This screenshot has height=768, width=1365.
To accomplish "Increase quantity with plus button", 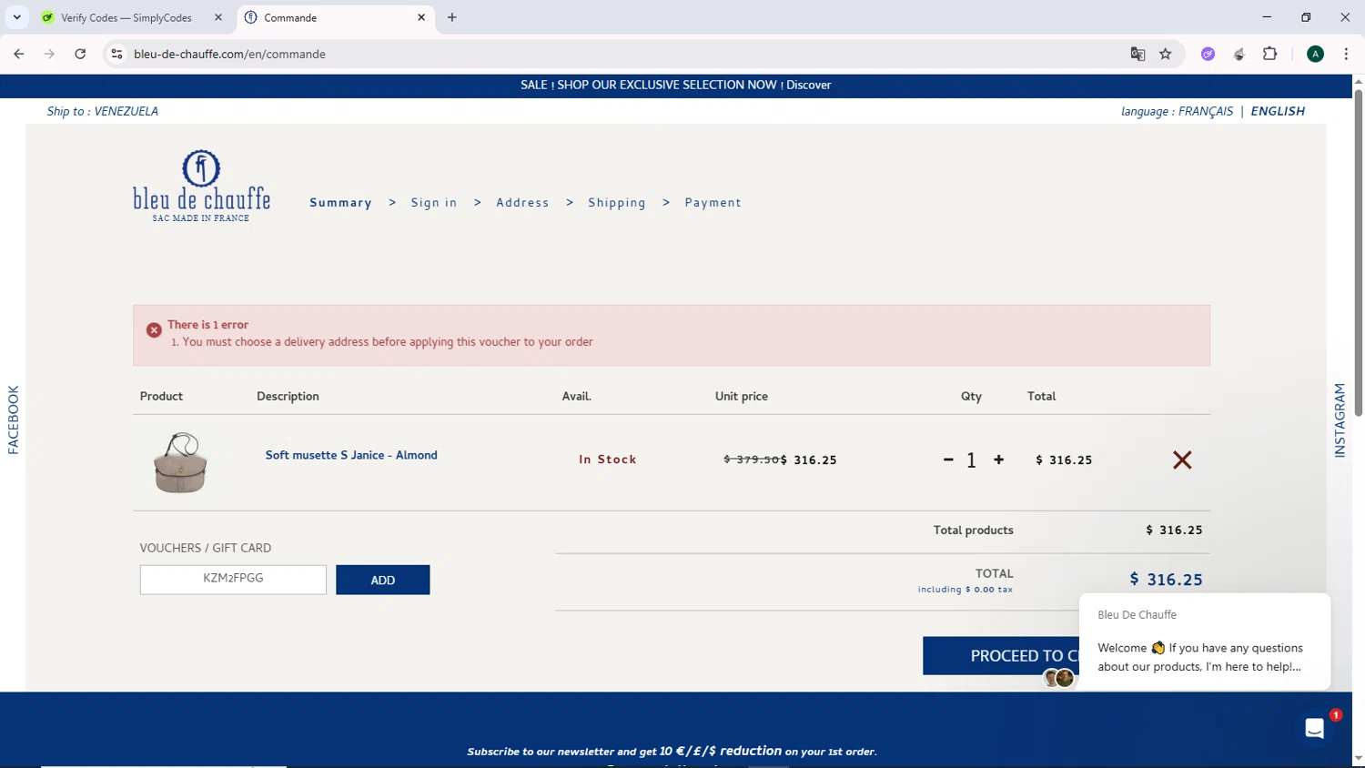I will [x=998, y=460].
